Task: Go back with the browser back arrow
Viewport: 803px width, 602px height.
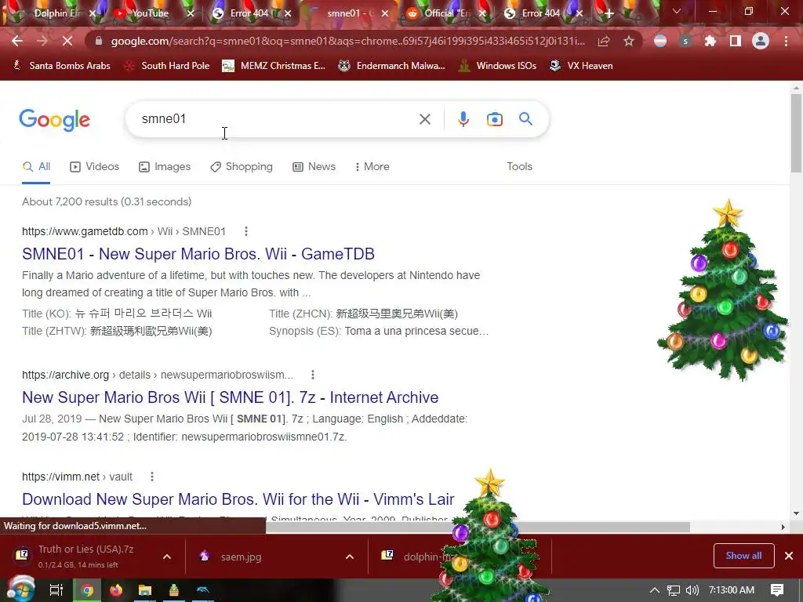Action: [x=17, y=41]
